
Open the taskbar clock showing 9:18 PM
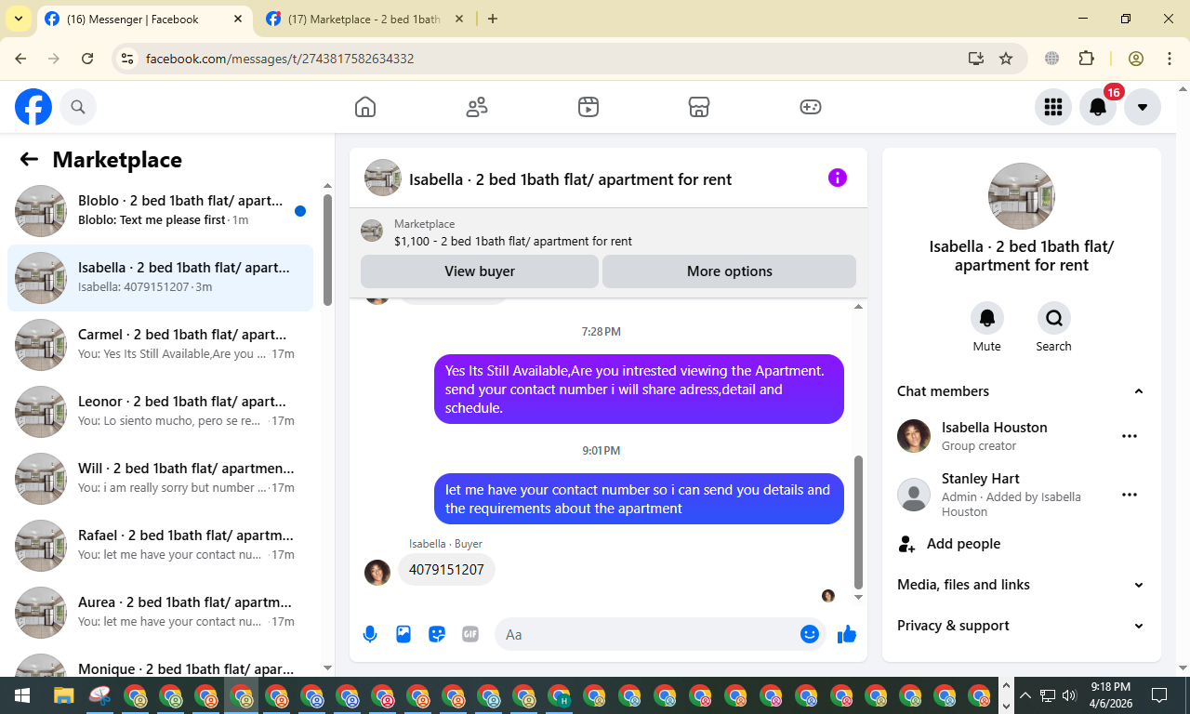tap(1110, 695)
